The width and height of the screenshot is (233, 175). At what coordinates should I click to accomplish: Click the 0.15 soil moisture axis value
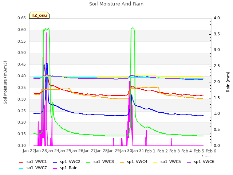tap(22, 134)
